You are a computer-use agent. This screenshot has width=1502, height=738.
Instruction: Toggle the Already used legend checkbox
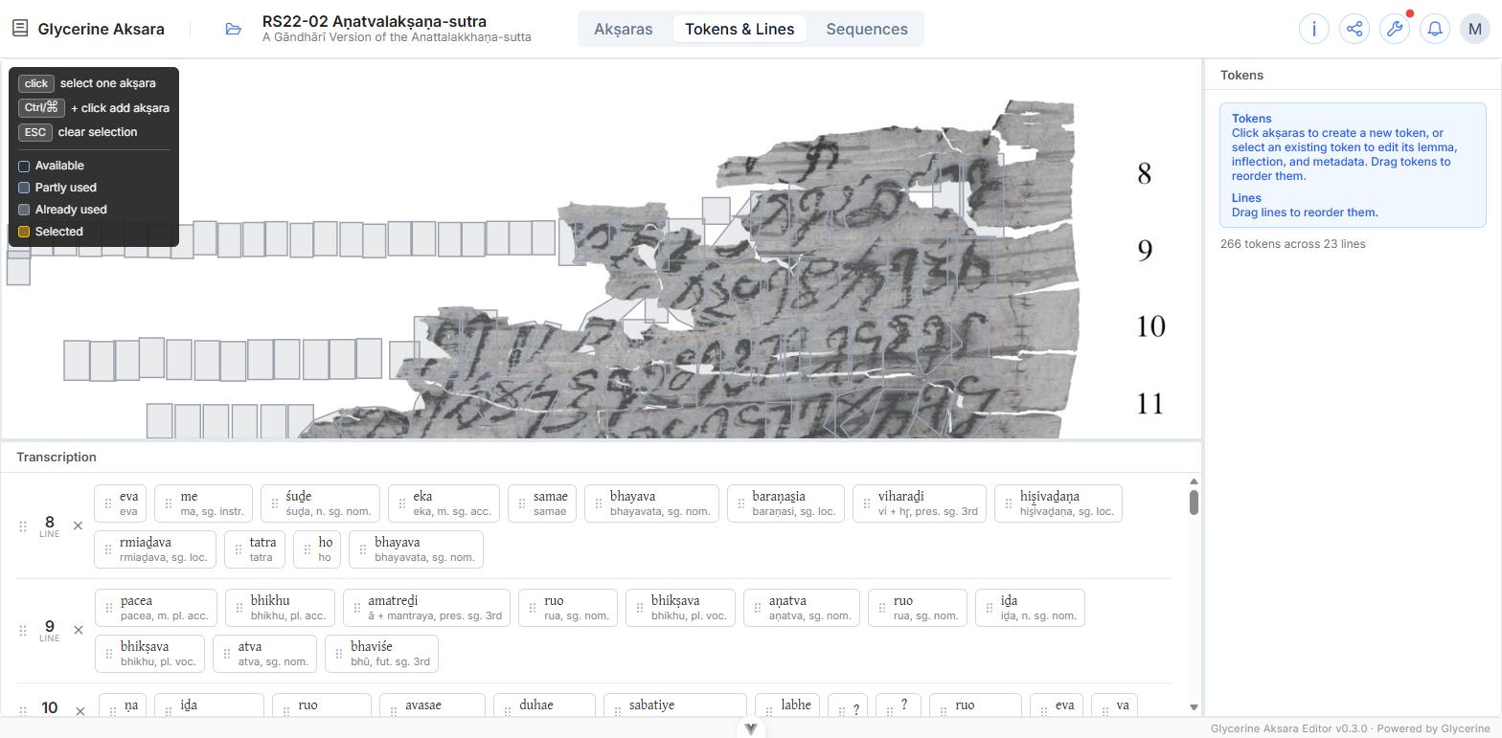24,211
